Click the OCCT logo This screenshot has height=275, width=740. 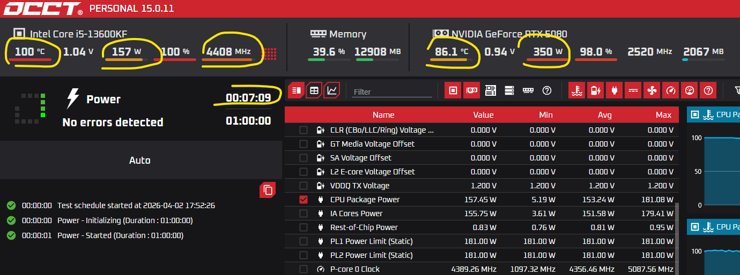coord(43,8)
